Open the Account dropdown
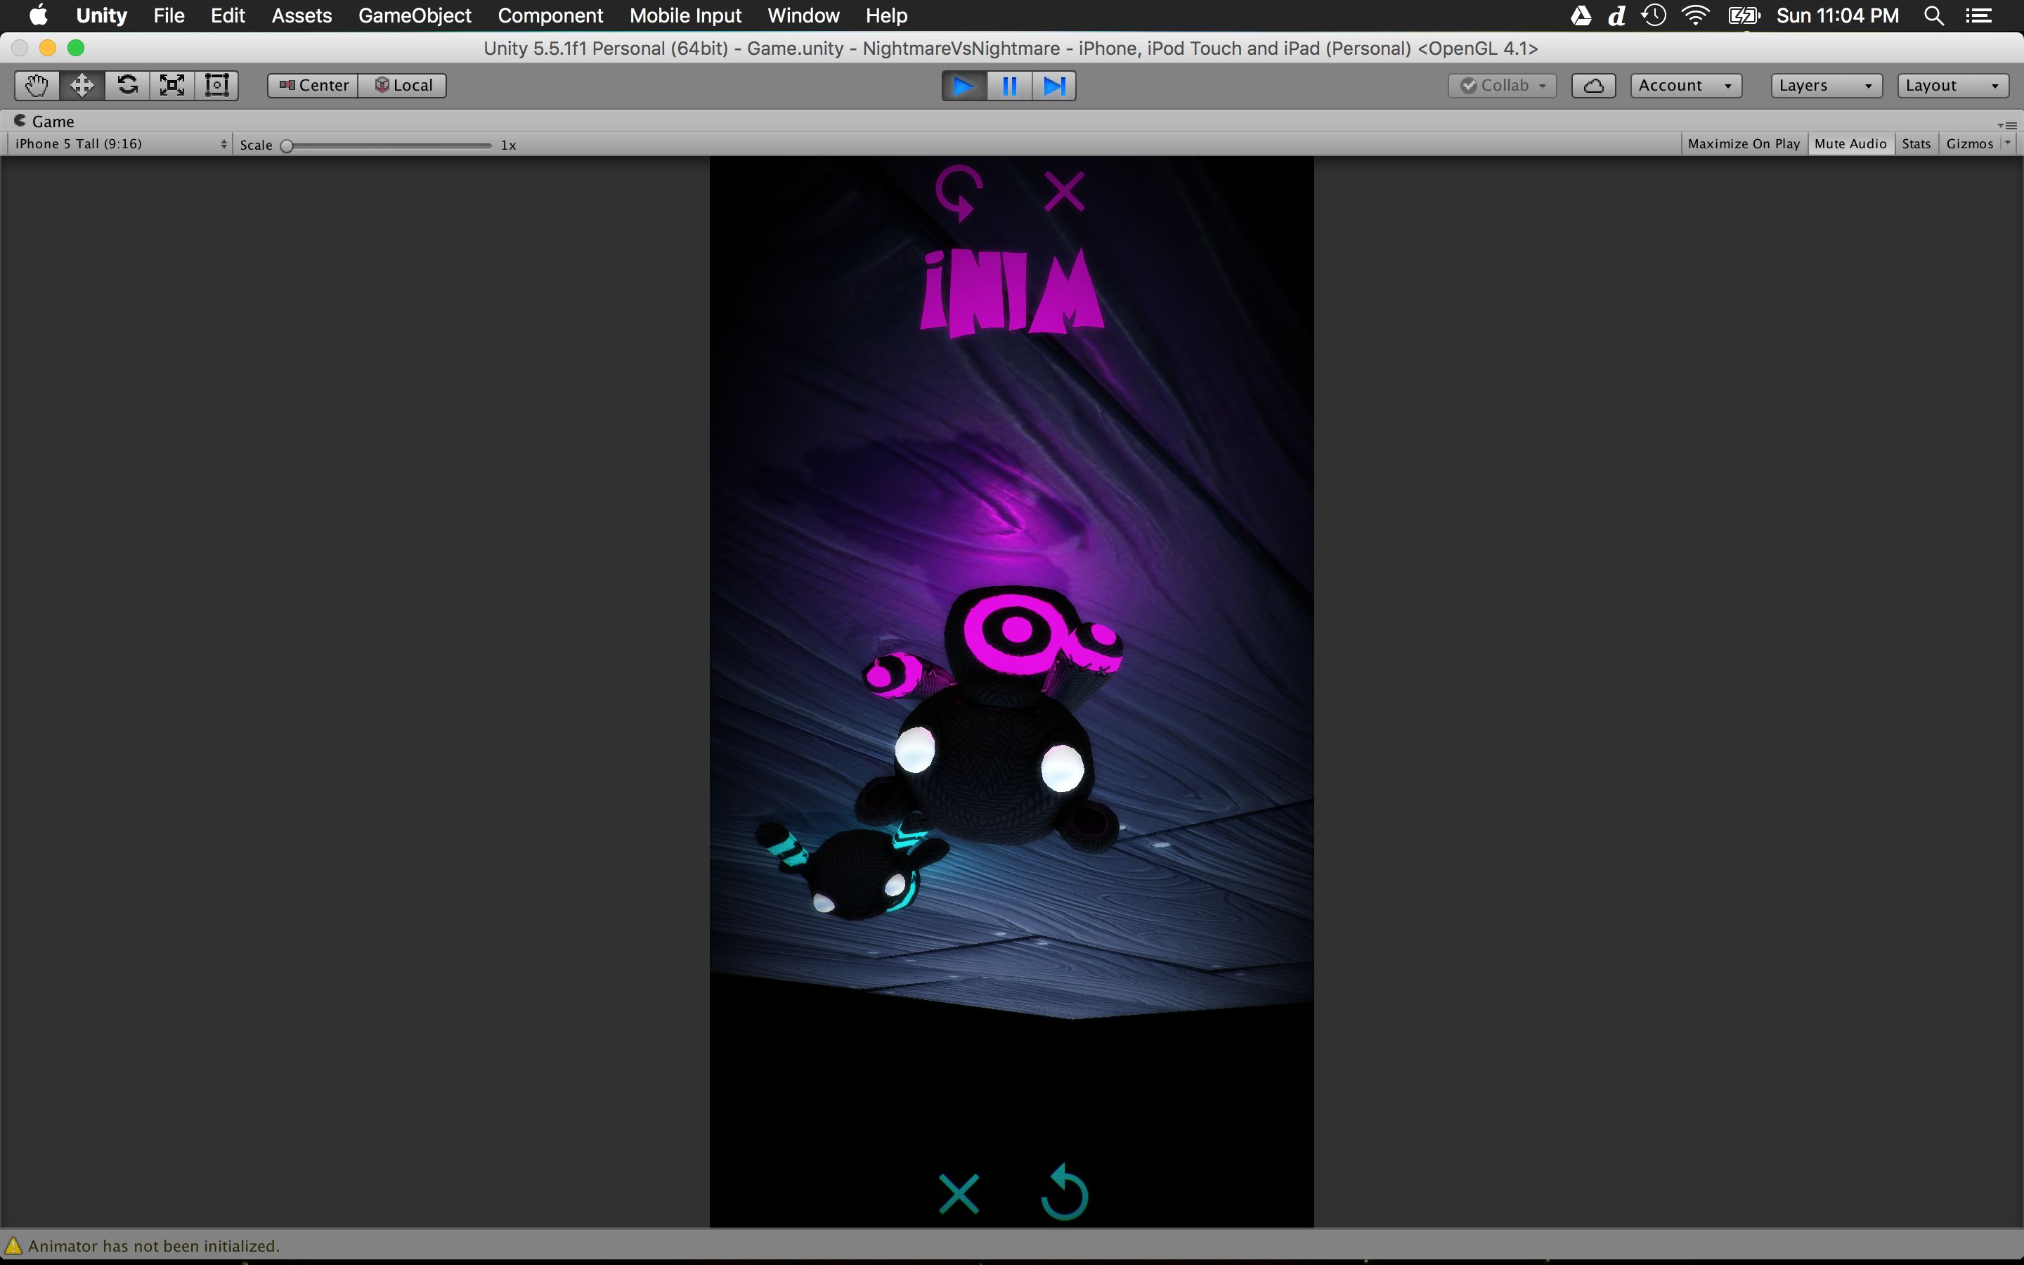2024x1265 pixels. [x=1685, y=85]
